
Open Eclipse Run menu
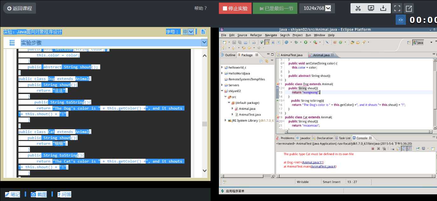[x=308, y=35]
